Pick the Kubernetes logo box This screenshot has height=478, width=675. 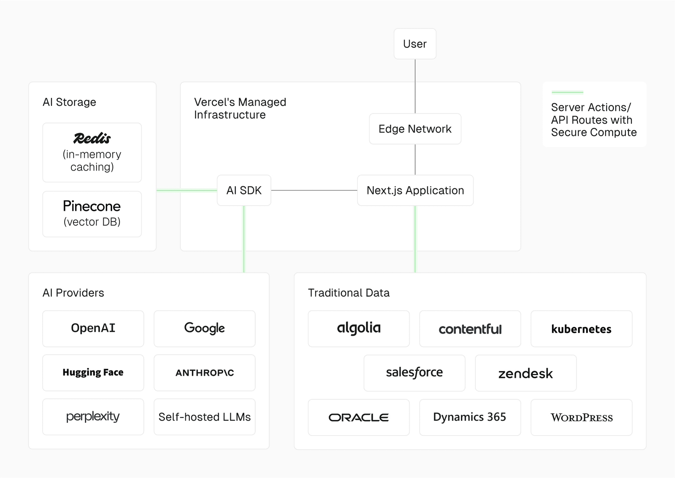(x=581, y=329)
